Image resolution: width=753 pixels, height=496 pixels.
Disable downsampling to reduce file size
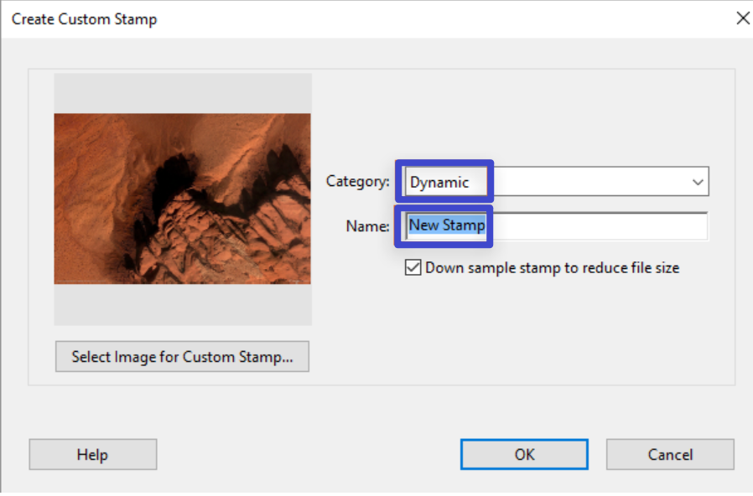pyautogui.click(x=413, y=267)
